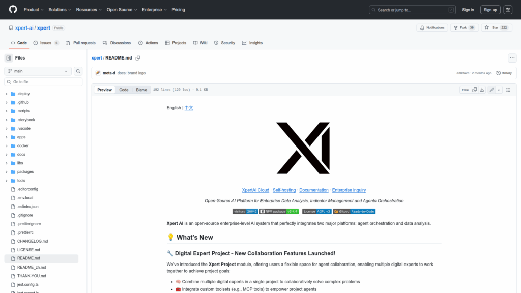This screenshot has height=293, width=521.
Task: Expand the Product menu
Action: (34, 10)
